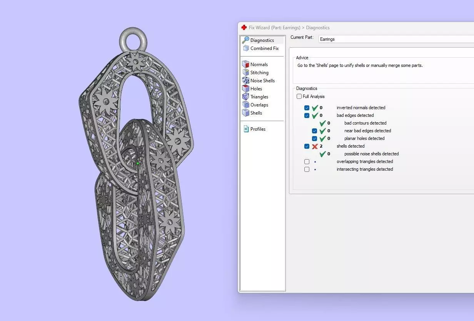474x321 pixels.
Task: Click the red X icon beside shells detected
Action: tap(315, 146)
